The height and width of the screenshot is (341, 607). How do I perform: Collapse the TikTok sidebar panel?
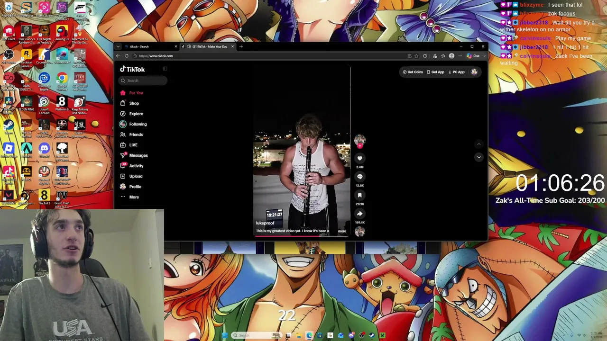(165, 69)
